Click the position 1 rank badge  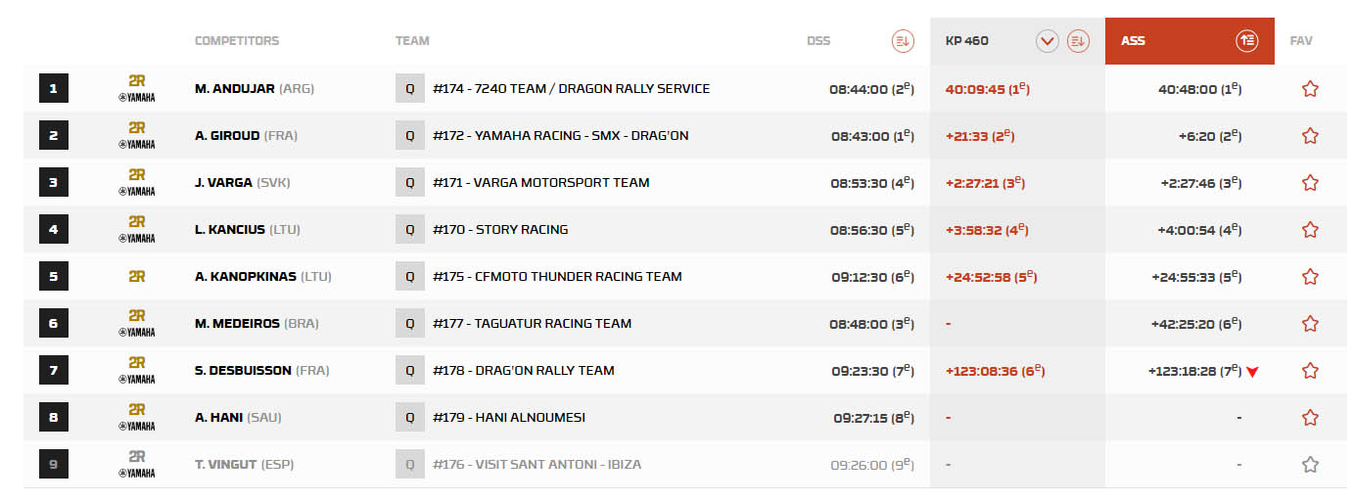53,89
